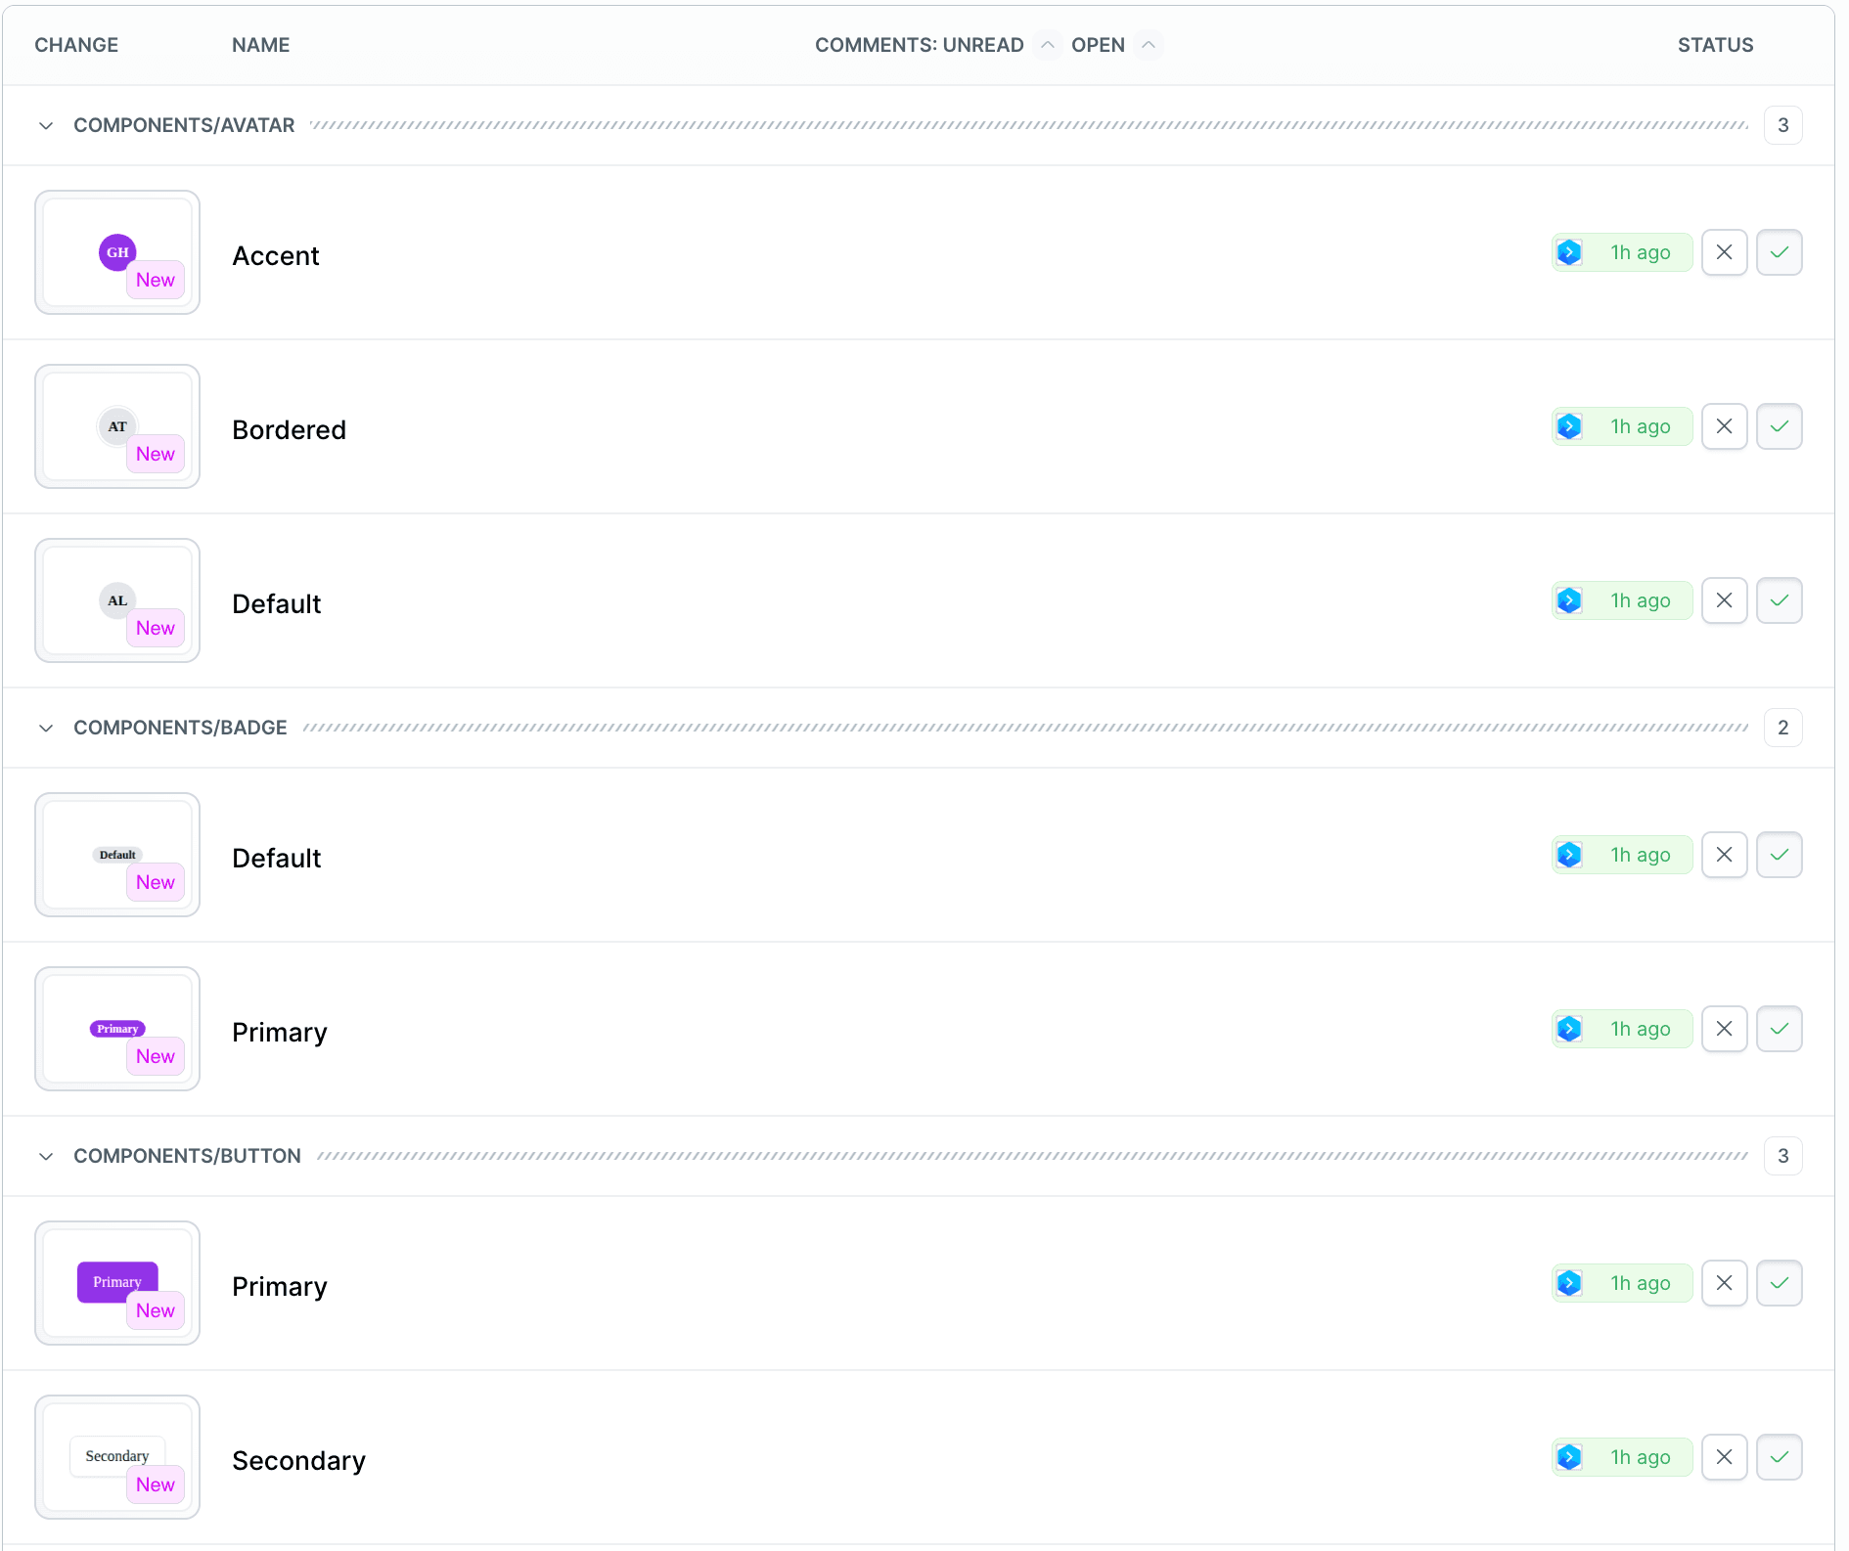Image resolution: width=1849 pixels, height=1551 pixels.
Task: Click the 1h ago label in Secondary row
Action: (x=1641, y=1457)
